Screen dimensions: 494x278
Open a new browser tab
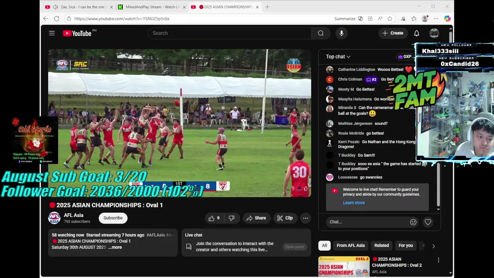point(267,7)
